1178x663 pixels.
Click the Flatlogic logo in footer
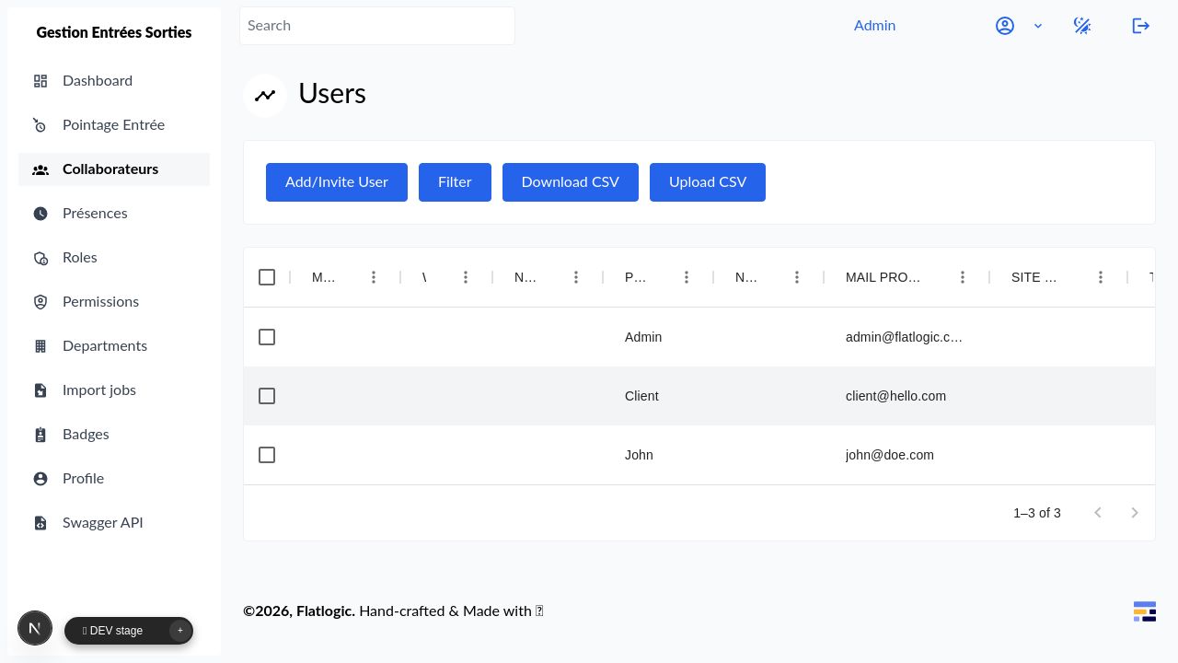tap(1144, 611)
